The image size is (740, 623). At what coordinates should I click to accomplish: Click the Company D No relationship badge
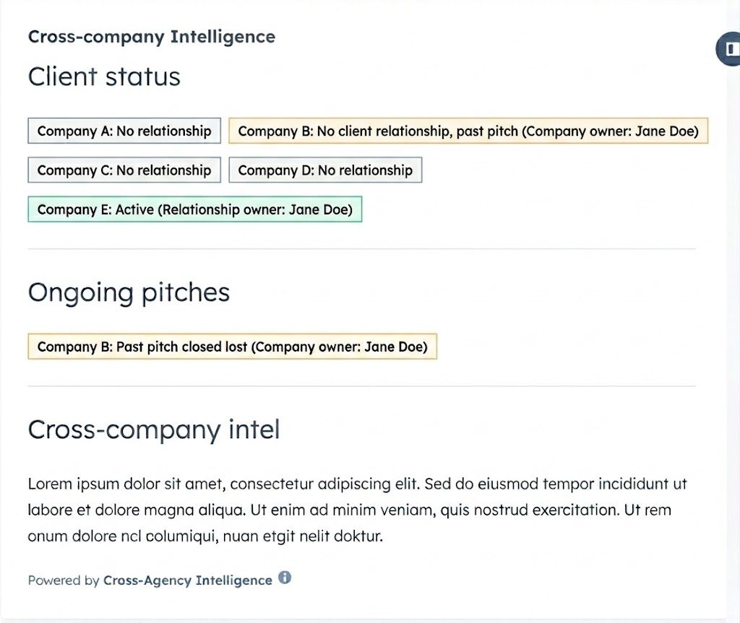pos(325,170)
